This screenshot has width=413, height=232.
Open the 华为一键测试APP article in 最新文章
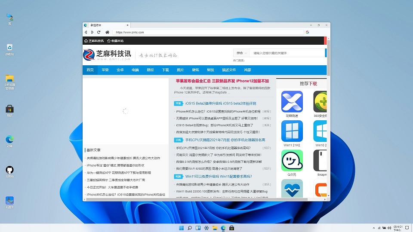tap(119, 173)
